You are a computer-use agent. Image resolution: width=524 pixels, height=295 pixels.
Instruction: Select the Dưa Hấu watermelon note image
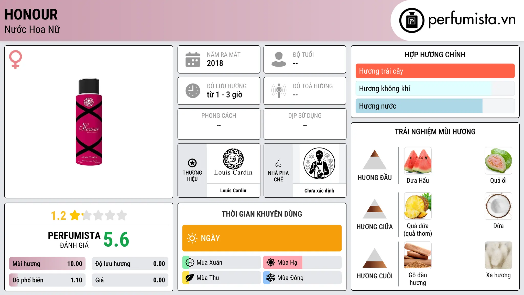[x=418, y=161]
